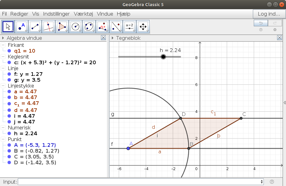Open the settings gear icon
The image size is (286, 186).
[x=275, y=30]
